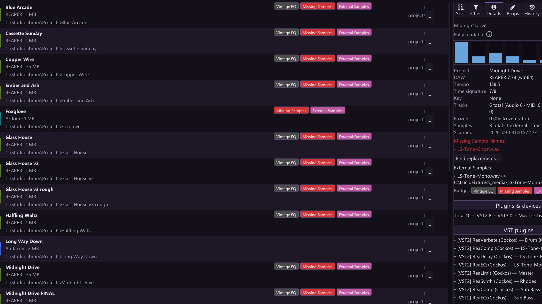The height and width of the screenshot is (304, 542).
Task: Open the ellipsis menu for Foxglove
Action: pyautogui.click(x=429, y=120)
